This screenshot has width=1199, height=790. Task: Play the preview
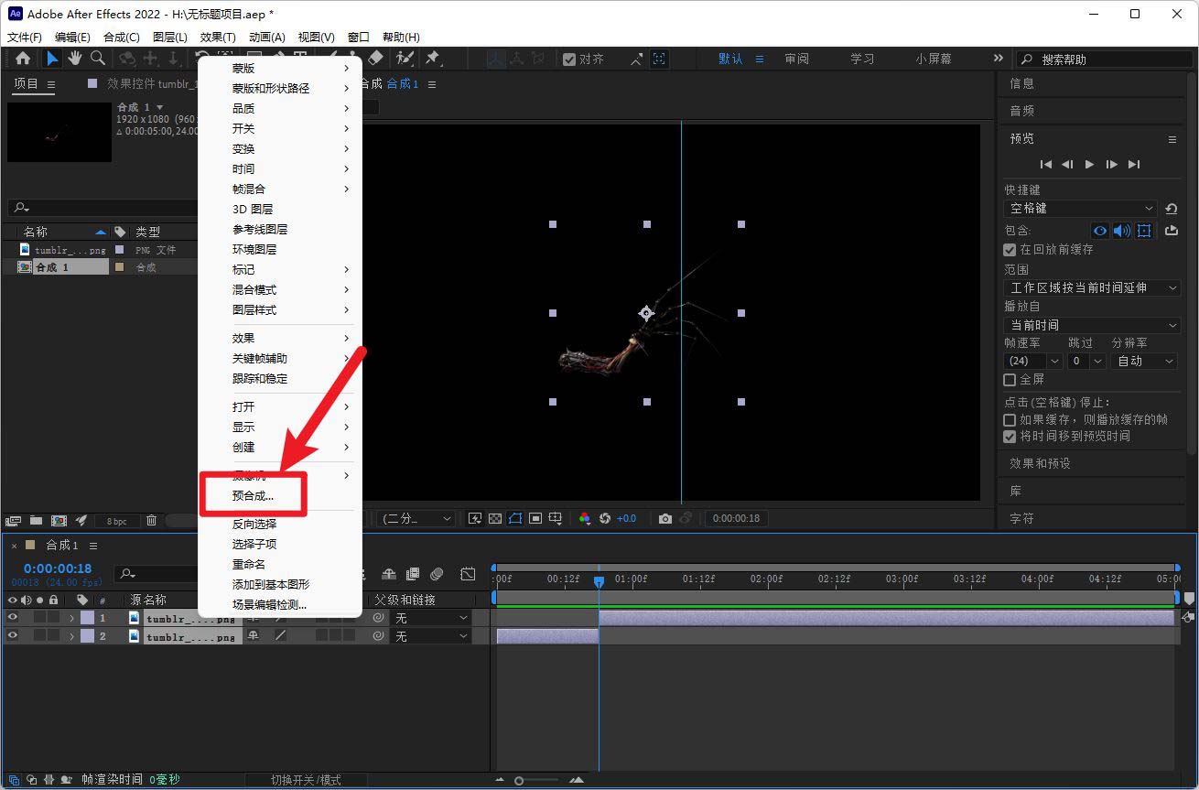(1089, 165)
